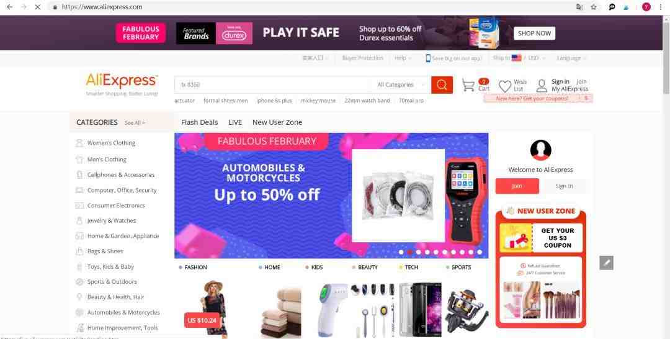Image resolution: width=670 pixels, height=339 pixels.
Task: Click the profile avatar above Welcome to AliExpress
Action: [x=540, y=150]
